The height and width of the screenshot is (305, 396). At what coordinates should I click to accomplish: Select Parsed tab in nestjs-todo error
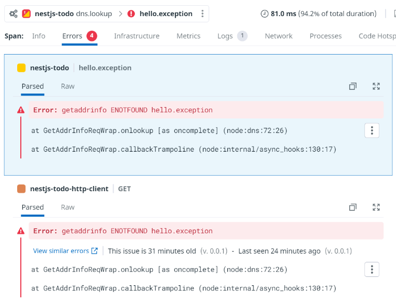click(x=33, y=86)
